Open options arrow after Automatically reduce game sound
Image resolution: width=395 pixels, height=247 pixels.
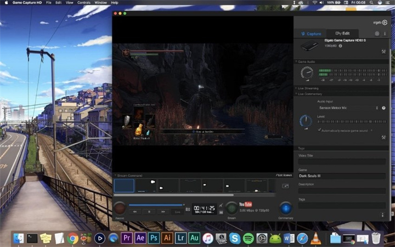(371, 131)
